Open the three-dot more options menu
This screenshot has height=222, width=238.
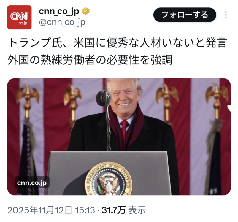tap(226, 15)
